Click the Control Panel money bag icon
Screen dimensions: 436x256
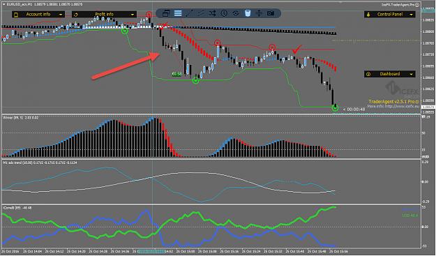click(x=368, y=15)
